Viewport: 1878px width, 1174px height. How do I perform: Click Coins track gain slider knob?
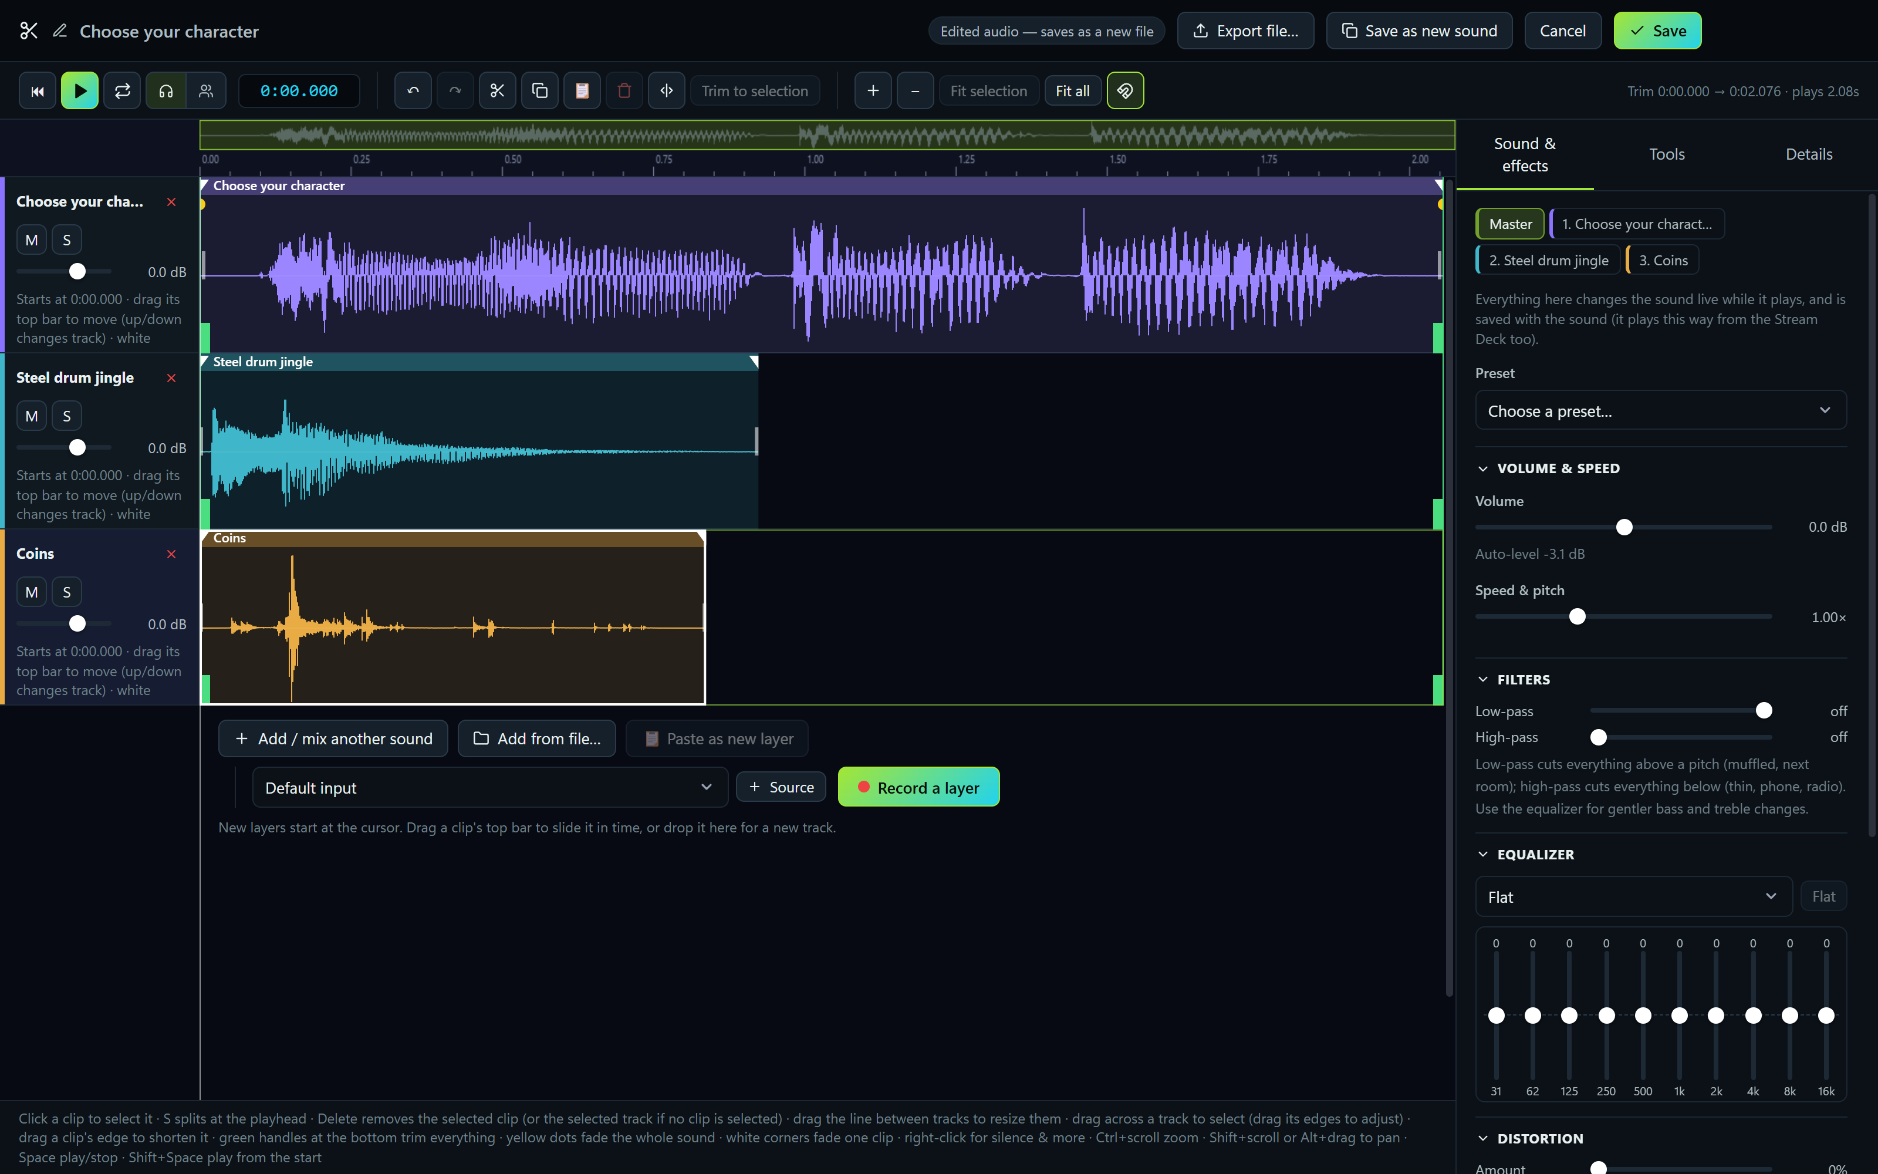point(77,623)
